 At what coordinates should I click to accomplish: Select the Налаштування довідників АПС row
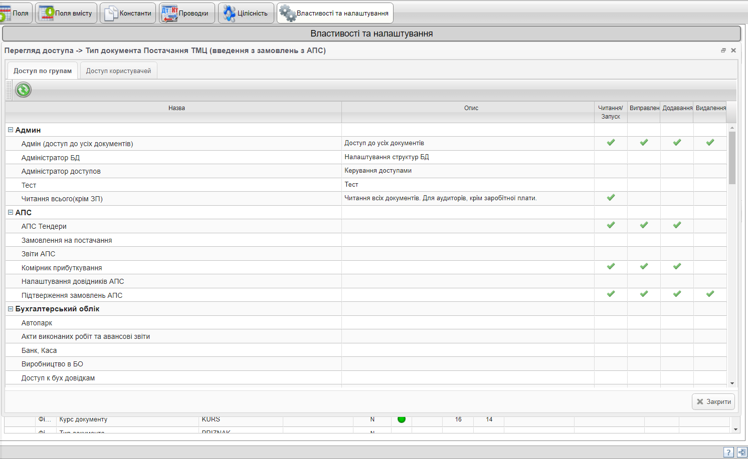pyautogui.click(x=366, y=281)
